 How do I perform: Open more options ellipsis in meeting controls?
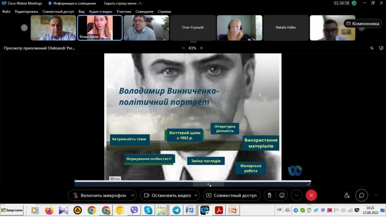(x=297, y=196)
